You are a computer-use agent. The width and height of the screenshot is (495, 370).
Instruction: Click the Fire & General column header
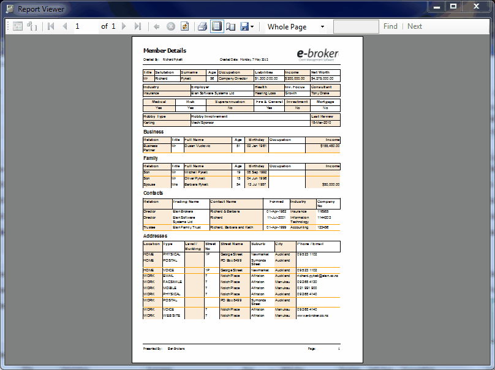pos(270,102)
